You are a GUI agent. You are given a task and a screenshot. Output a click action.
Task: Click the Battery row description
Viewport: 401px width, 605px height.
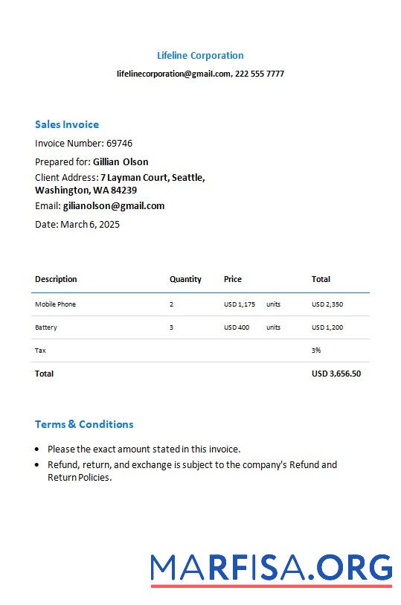(46, 327)
